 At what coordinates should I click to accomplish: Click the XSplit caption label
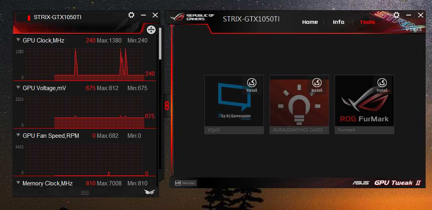click(213, 130)
